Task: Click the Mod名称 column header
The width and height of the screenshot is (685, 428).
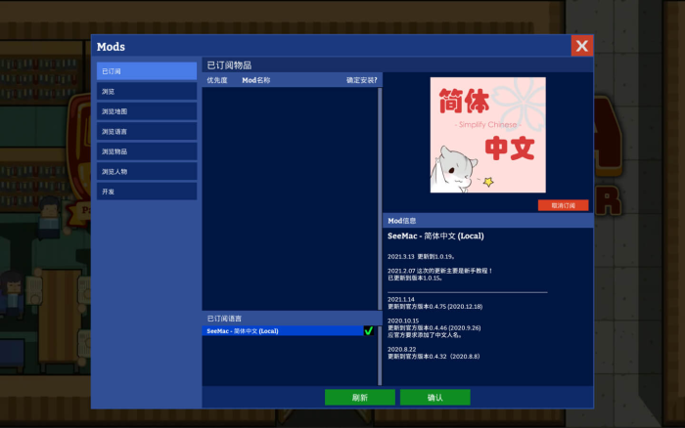Action: click(256, 80)
